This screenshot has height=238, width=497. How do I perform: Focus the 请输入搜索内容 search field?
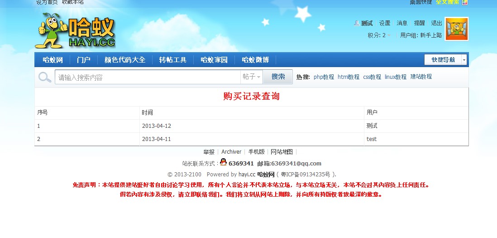[x=148, y=77]
